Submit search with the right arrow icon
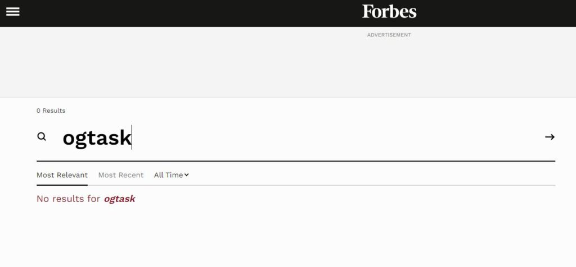 550,137
